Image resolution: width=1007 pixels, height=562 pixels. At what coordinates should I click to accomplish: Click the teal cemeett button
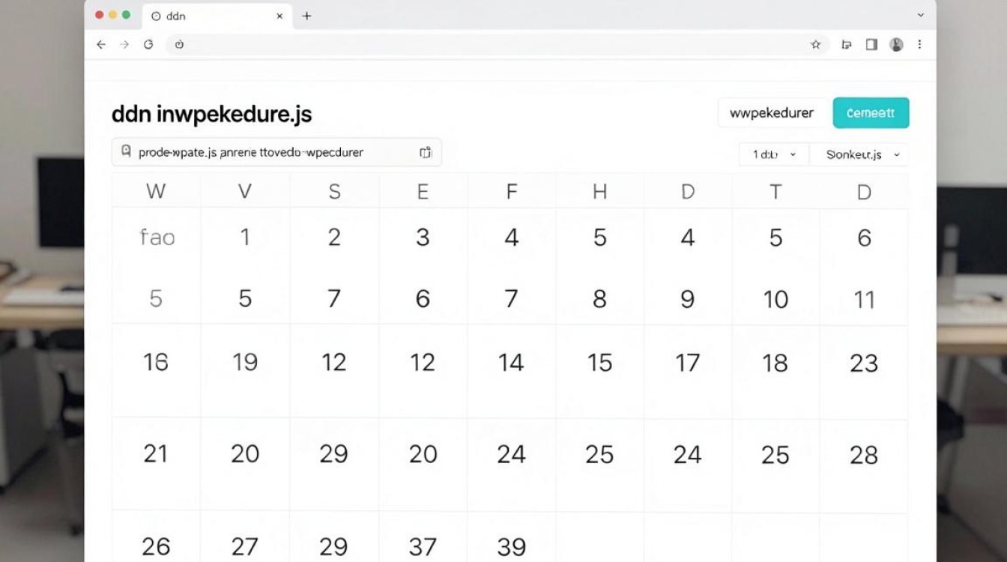click(x=871, y=113)
